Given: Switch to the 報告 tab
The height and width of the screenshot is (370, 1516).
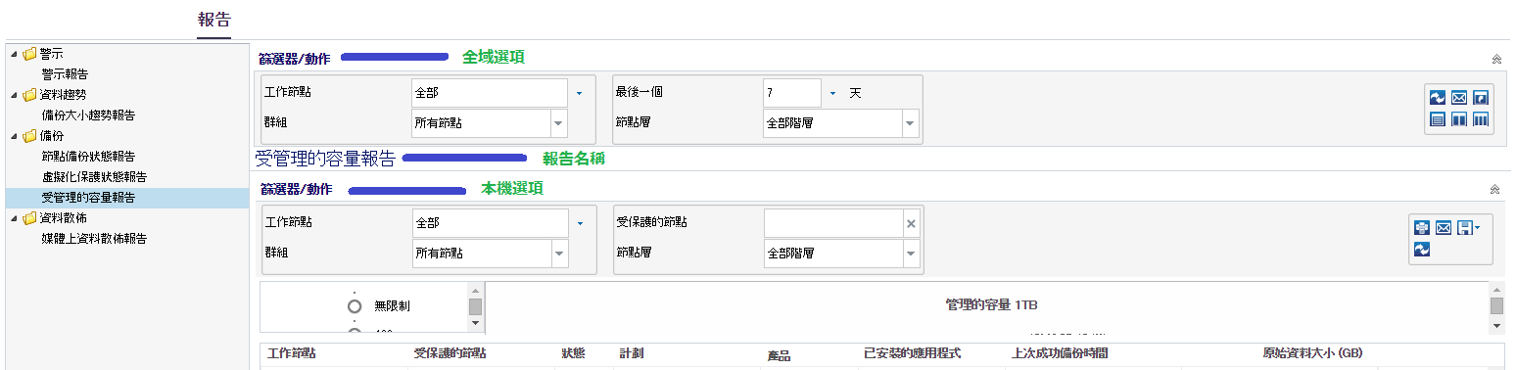Looking at the screenshot, I should [x=214, y=20].
